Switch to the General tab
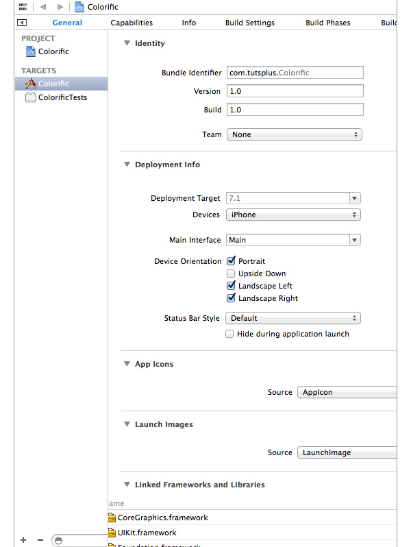This screenshot has width=411, height=547. (67, 23)
